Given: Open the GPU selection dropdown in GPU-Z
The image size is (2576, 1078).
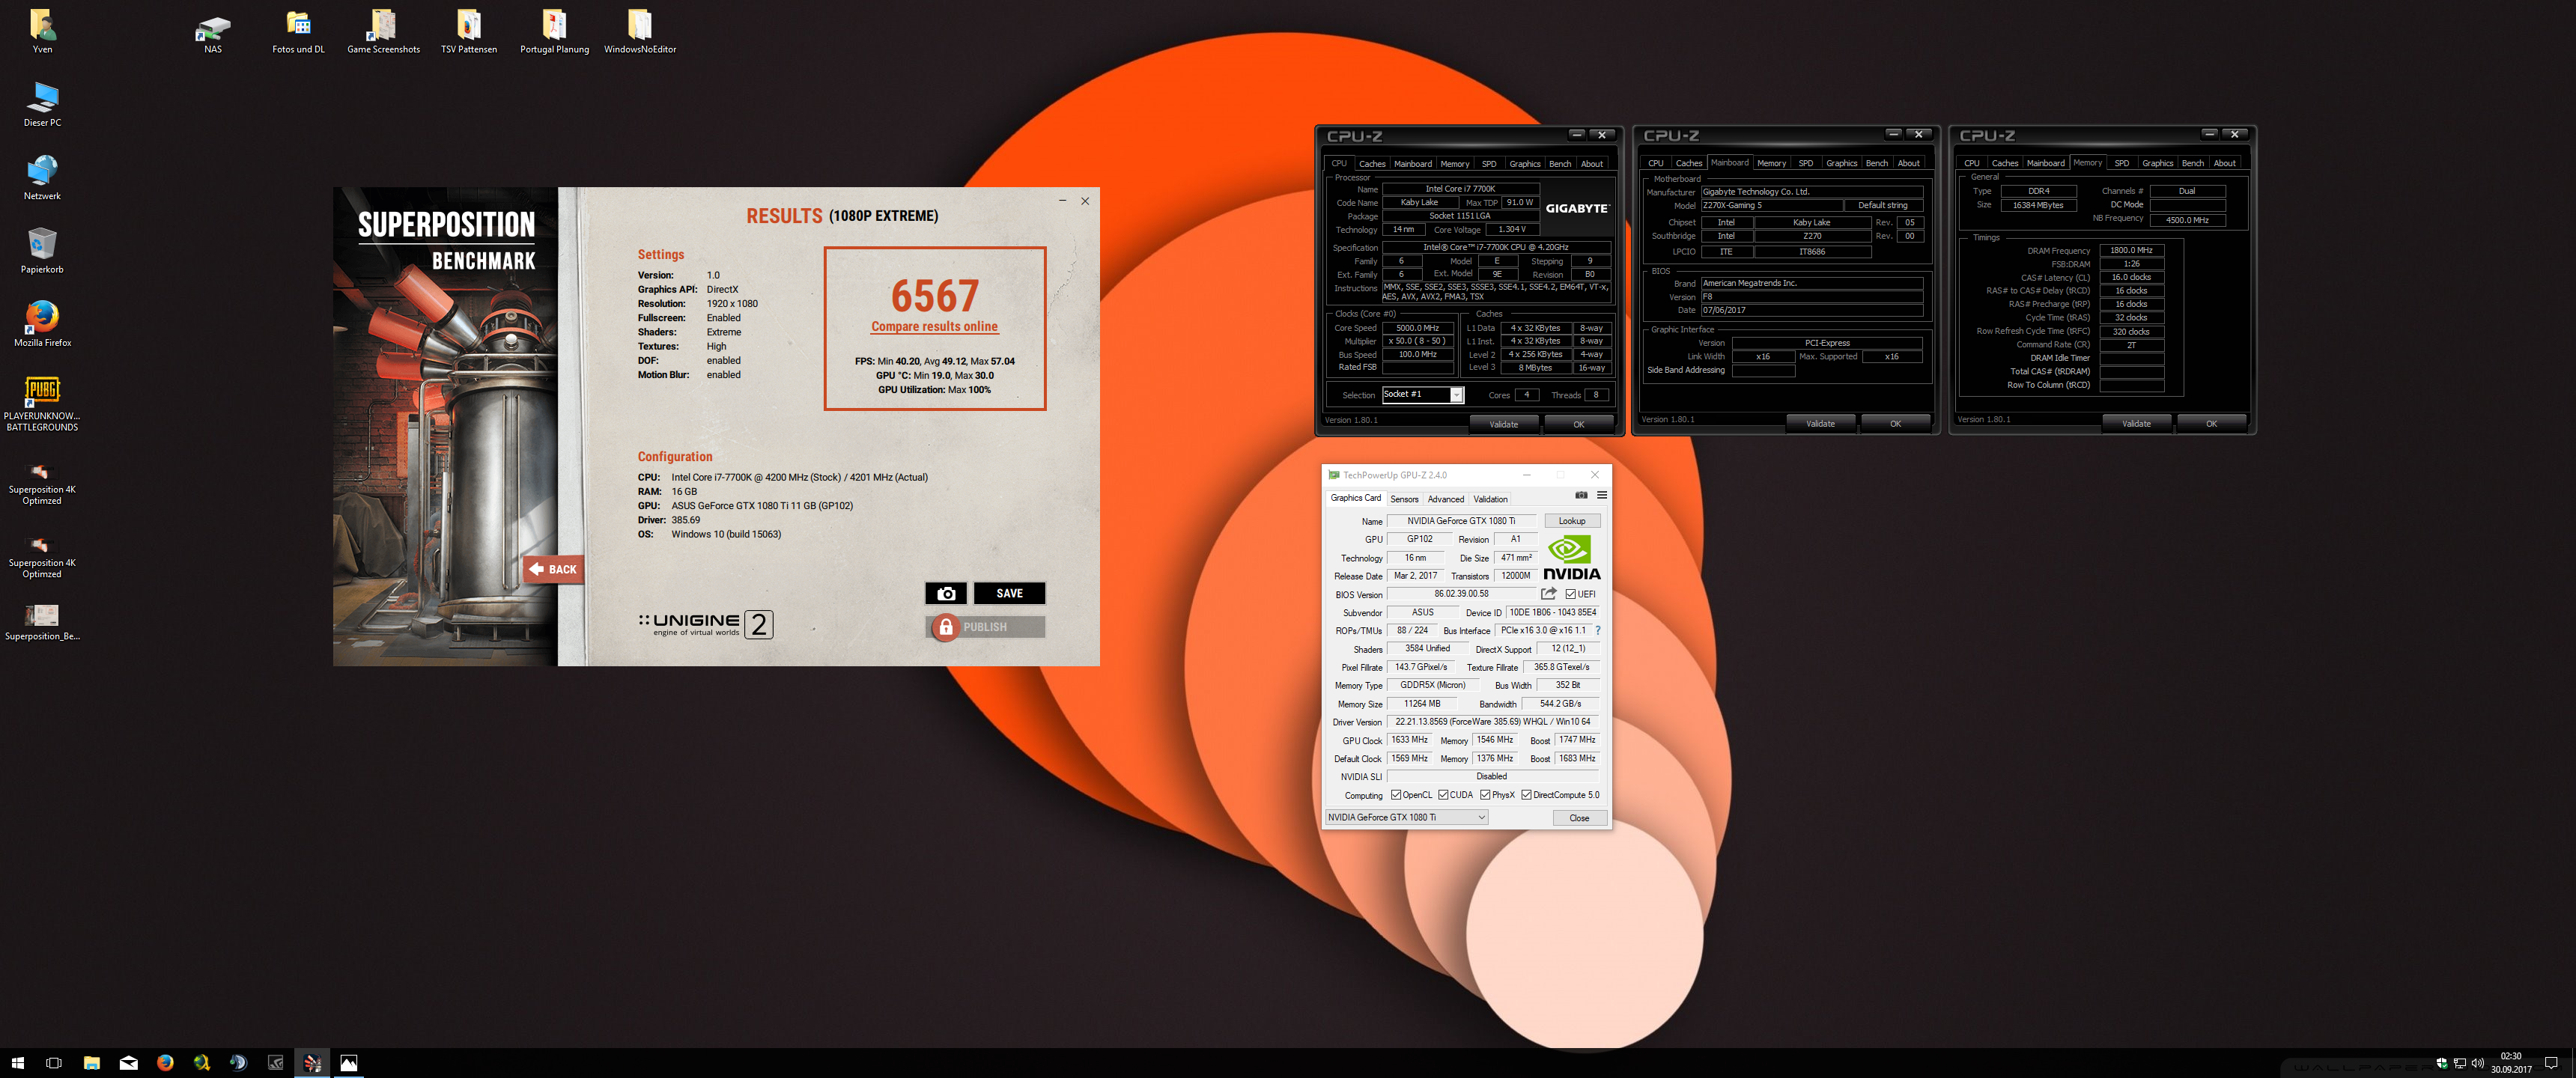Looking at the screenshot, I should coord(1406,817).
